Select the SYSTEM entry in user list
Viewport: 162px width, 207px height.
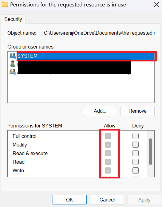coord(86,56)
